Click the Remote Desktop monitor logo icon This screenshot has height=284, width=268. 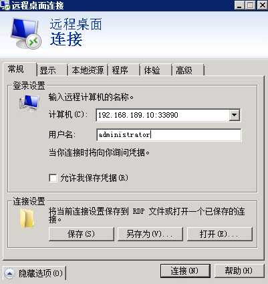pyautogui.click(x=25, y=33)
